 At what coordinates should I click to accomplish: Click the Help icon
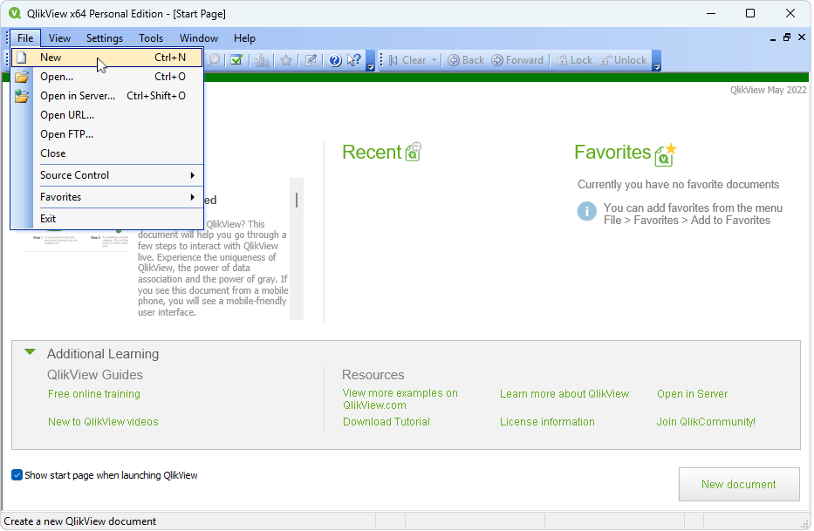335,60
